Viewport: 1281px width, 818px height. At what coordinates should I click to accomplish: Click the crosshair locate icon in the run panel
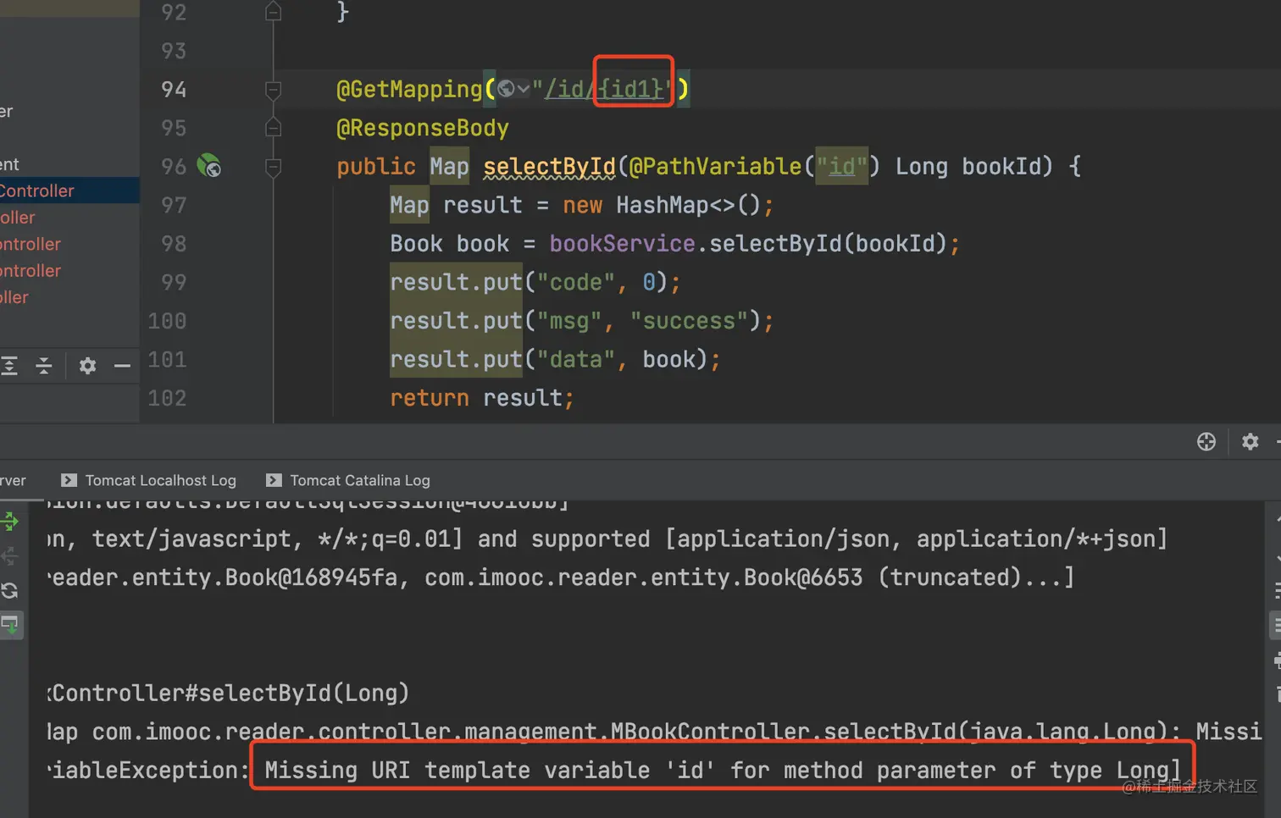(x=1206, y=441)
